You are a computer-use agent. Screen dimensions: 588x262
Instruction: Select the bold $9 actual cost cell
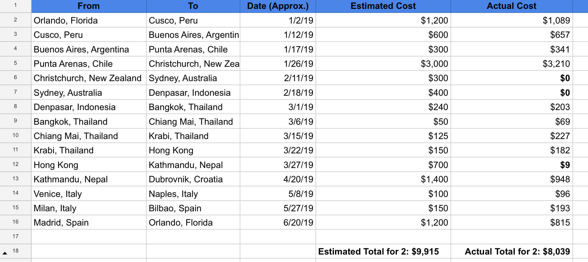click(x=512, y=165)
